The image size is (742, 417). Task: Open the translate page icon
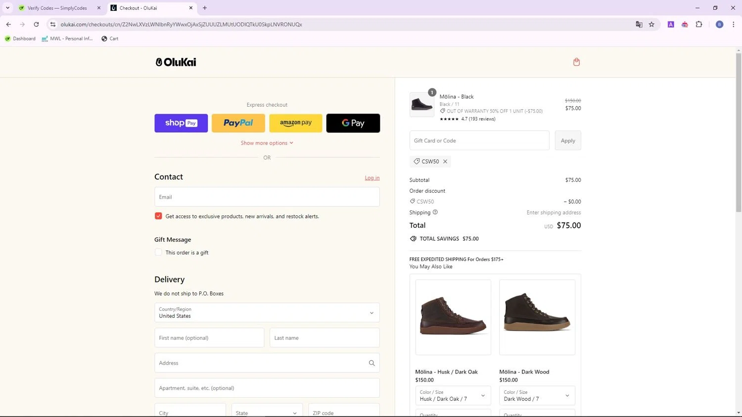click(x=639, y=24)
